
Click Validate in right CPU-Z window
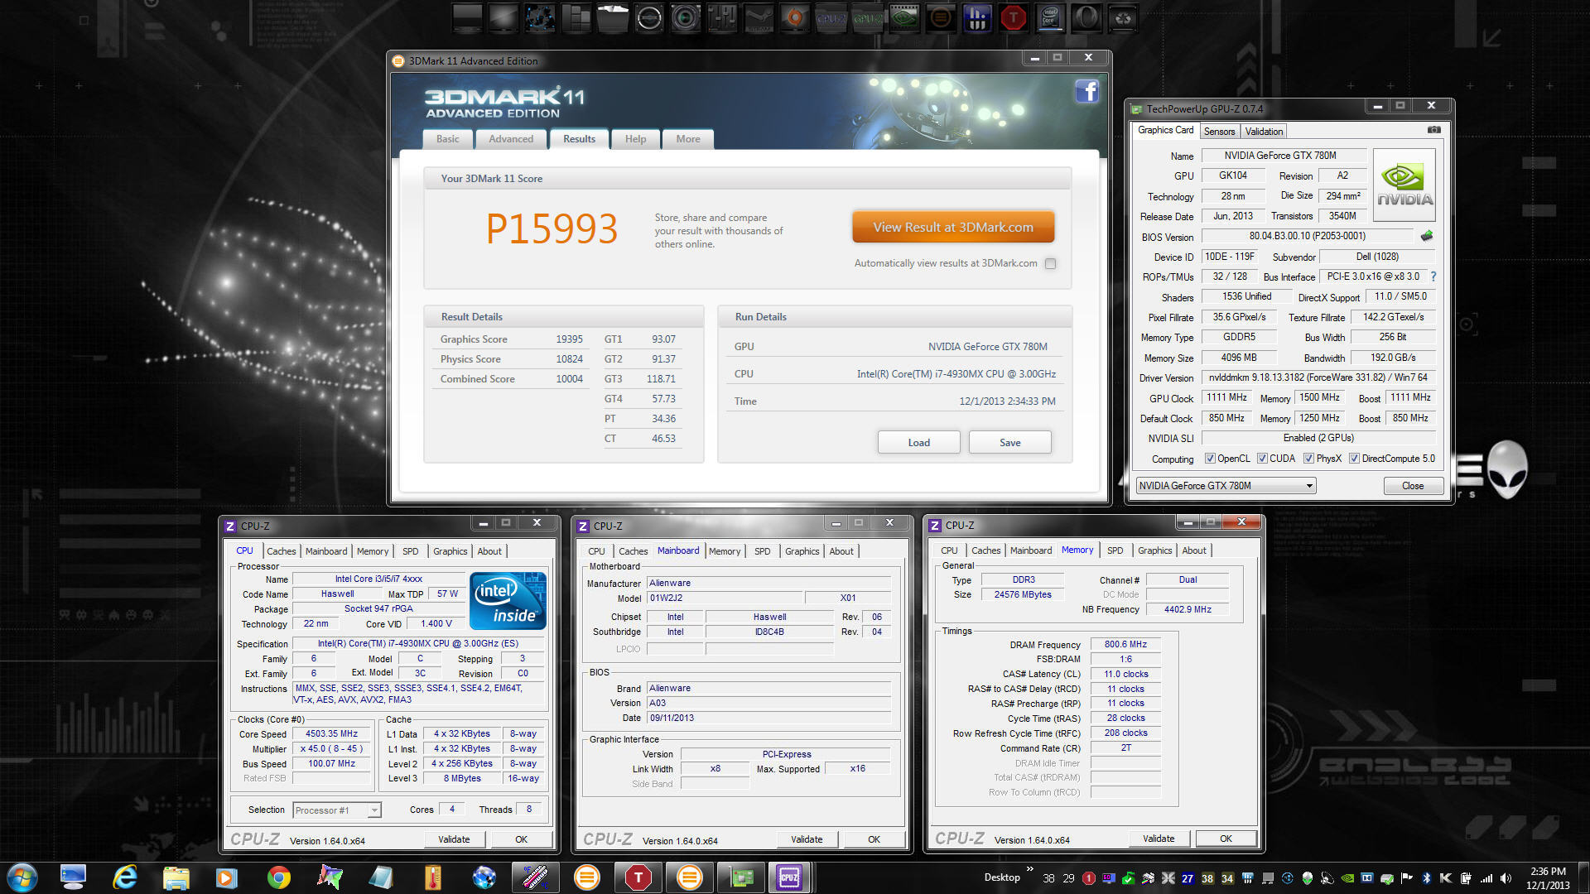1159,839
